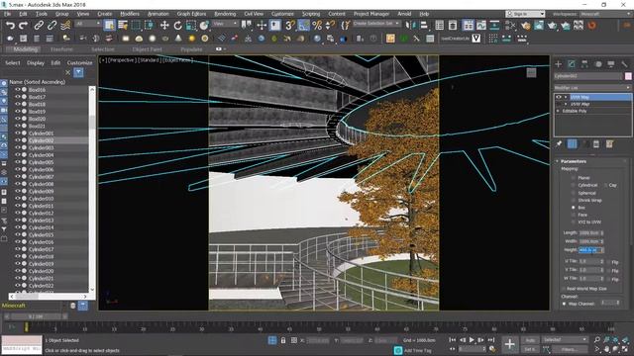This screenshot has height=356, width=634.
Task: Open the selection filter All dropdown
Action: click(88, 24)
